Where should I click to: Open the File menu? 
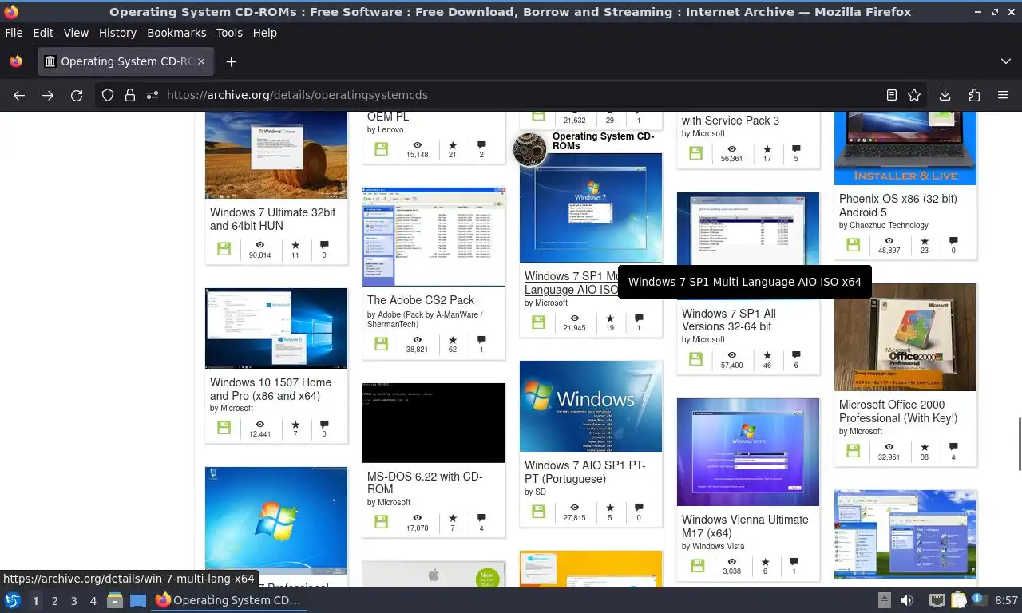14,33
